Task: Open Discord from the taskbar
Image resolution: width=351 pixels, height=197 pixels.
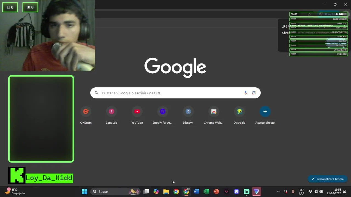Action: (x=236, y=192)
